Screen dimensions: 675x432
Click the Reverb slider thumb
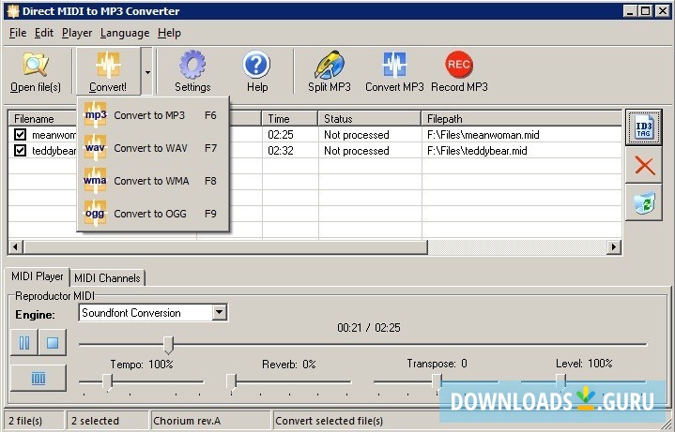click(232, 381)
